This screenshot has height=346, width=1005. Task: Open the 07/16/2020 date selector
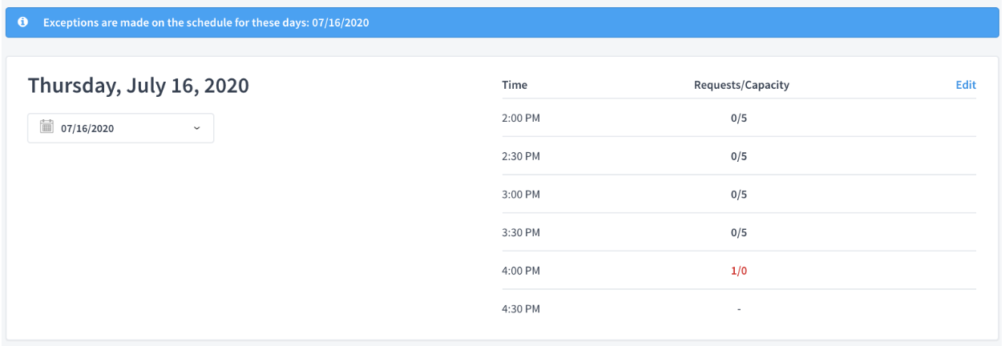click(x=121, y=128)
